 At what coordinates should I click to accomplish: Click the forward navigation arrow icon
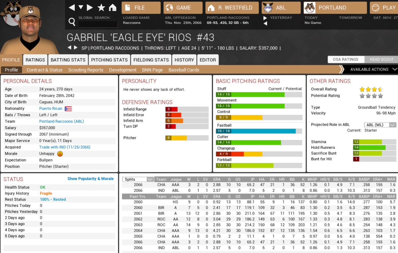90,8
